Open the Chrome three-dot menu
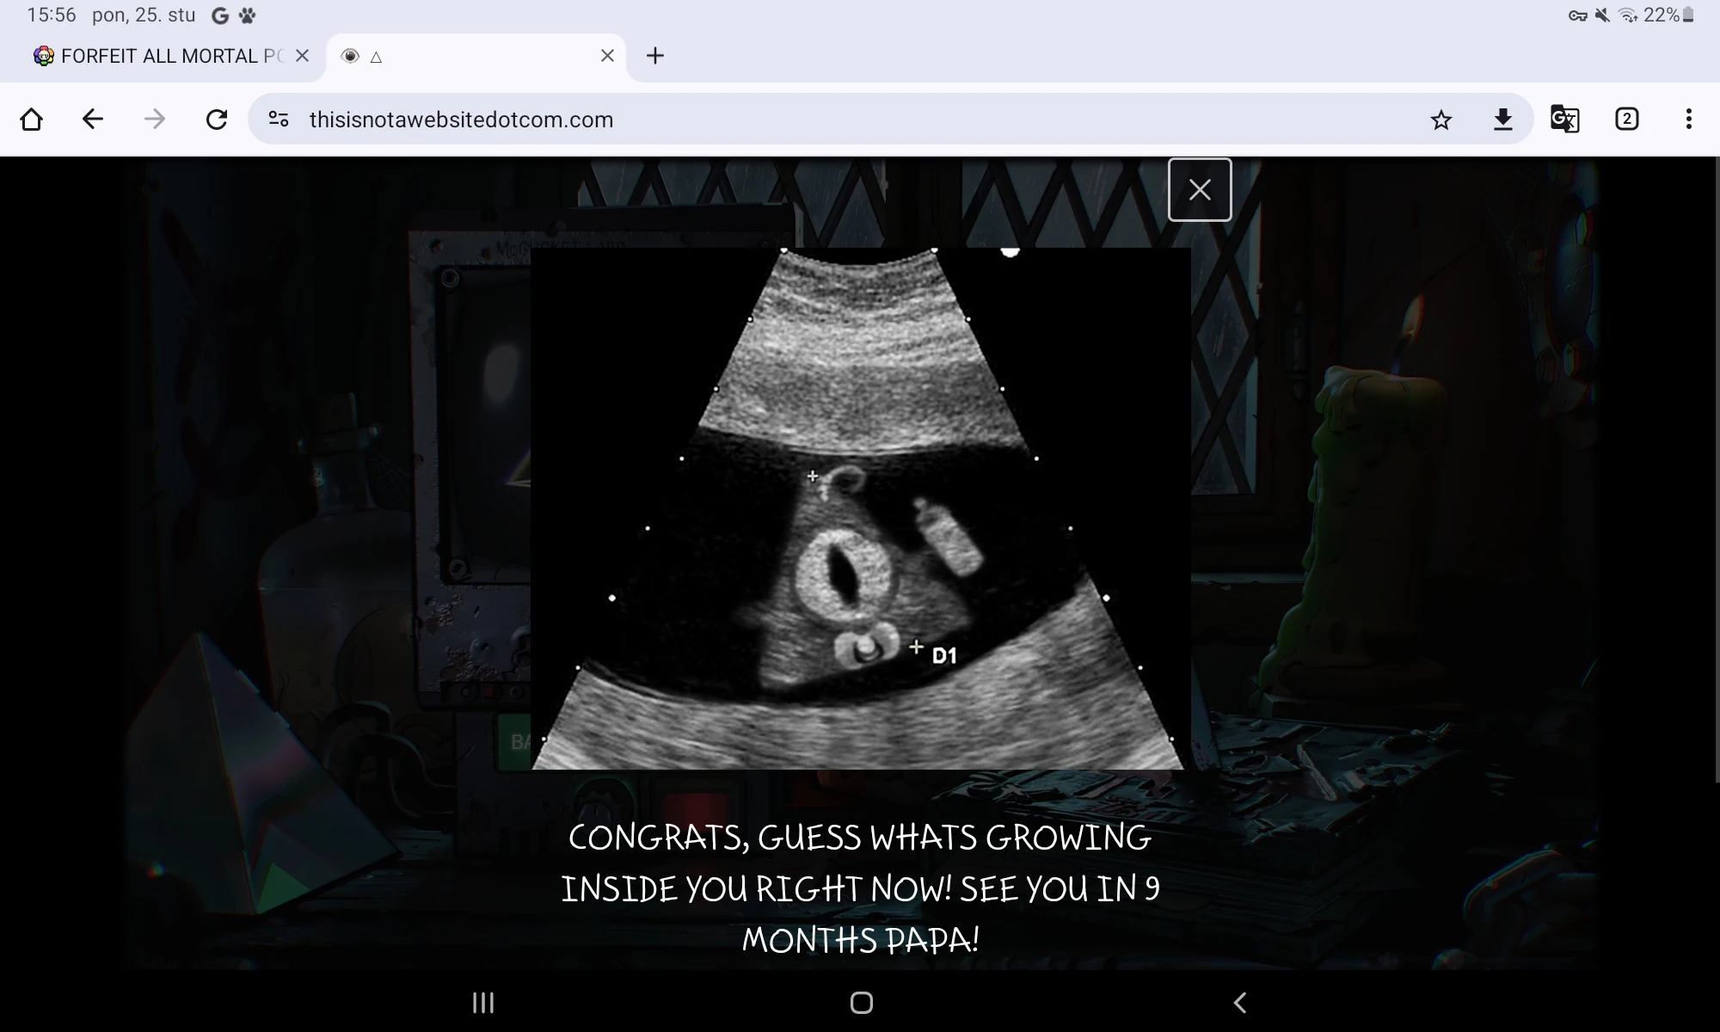This screenshot has width=1720, height=1032. 1688,119
